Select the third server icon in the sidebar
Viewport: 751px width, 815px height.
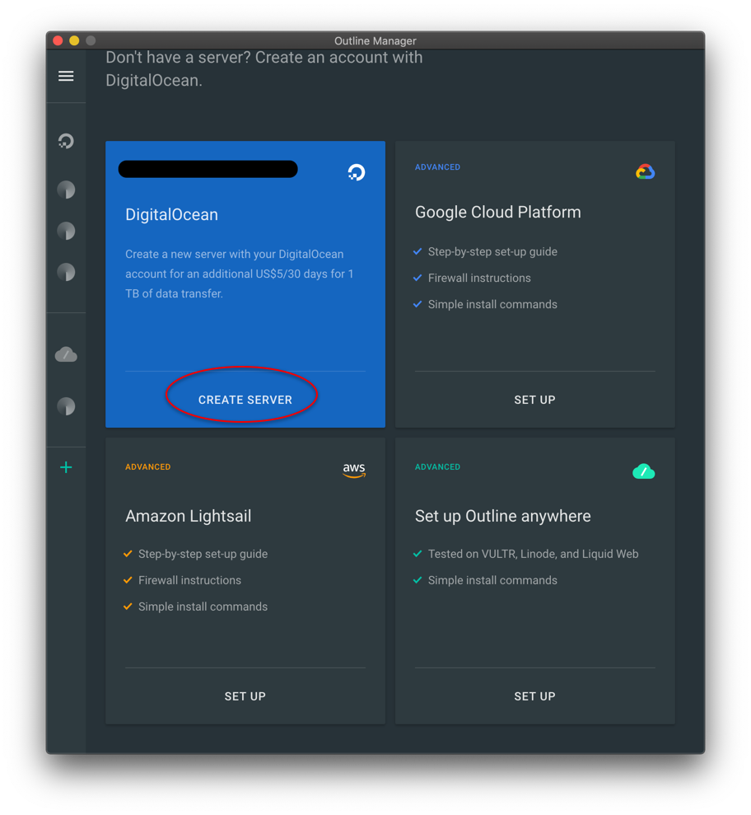tap(66, 272)
